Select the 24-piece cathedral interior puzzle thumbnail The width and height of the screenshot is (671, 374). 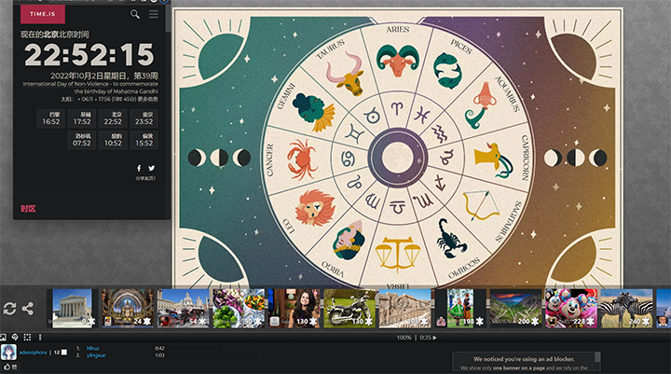click(x=128, y=309)
